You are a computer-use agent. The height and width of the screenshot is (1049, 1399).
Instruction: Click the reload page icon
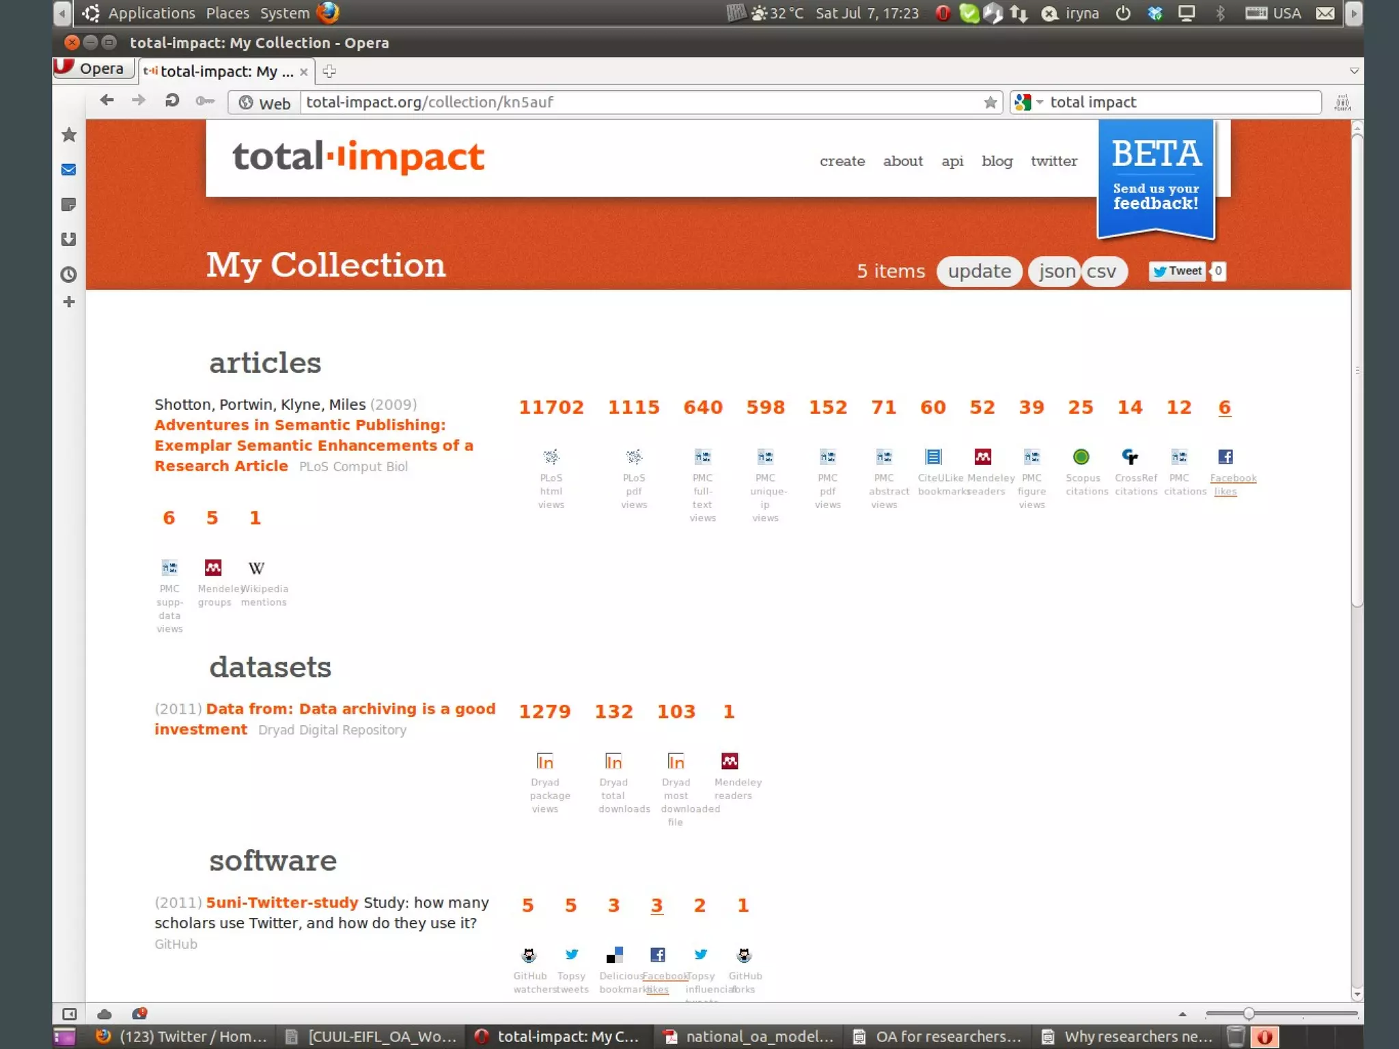click(172, 101)
